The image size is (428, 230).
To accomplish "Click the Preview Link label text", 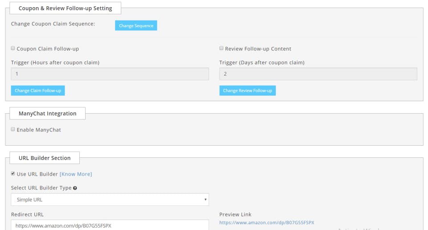I will (235, 214).
